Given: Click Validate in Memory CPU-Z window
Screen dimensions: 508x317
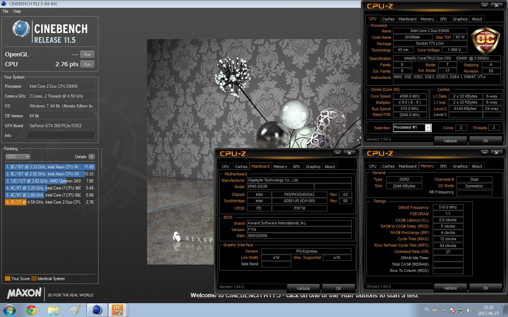Looking at the screenshot, I should (450, 288).
